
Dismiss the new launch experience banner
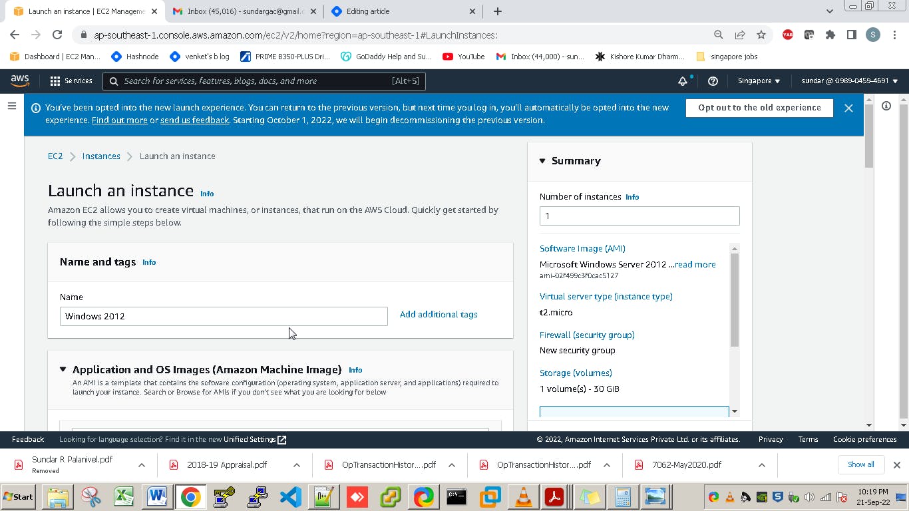[848, 108]
